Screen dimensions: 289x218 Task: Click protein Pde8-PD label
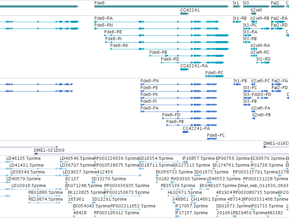coord(171,115)
